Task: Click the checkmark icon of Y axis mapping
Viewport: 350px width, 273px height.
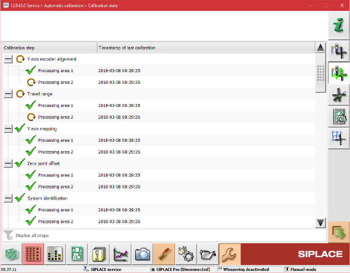Action: point(20,128)
